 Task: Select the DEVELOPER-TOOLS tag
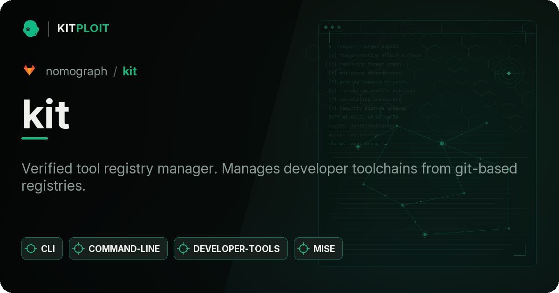(x=231, y=249)
